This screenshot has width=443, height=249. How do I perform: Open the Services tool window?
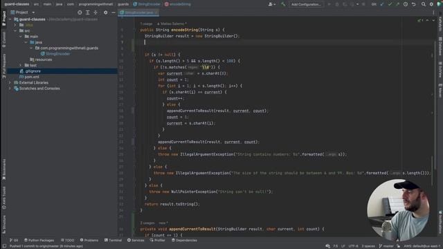pyautogui.click(x=136, y=240)
